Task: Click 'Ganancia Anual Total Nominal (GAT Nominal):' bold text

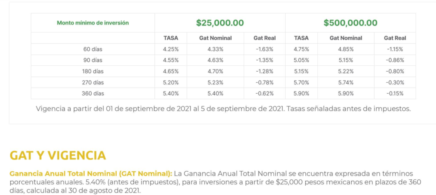Action: tap(91, 174)
